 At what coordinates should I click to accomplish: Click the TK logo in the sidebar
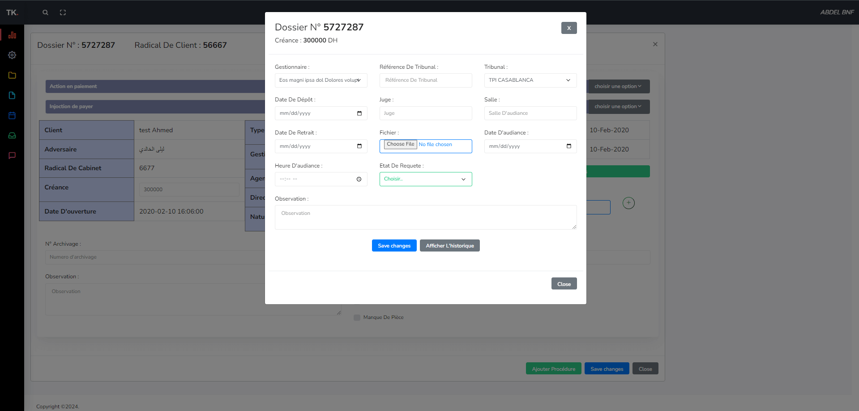(x=12, y=13)
